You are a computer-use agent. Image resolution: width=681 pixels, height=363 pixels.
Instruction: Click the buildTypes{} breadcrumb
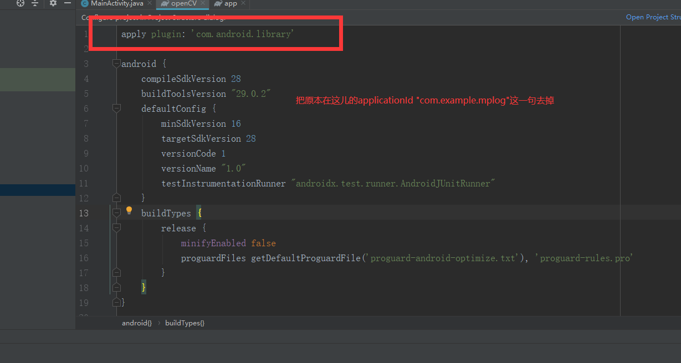click(185, 323)
